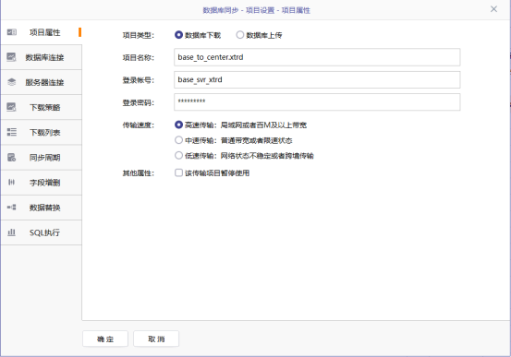Click the 项目名称 input field
The width and height of the screenshot is (511, 357).
[x=317, y=57]
